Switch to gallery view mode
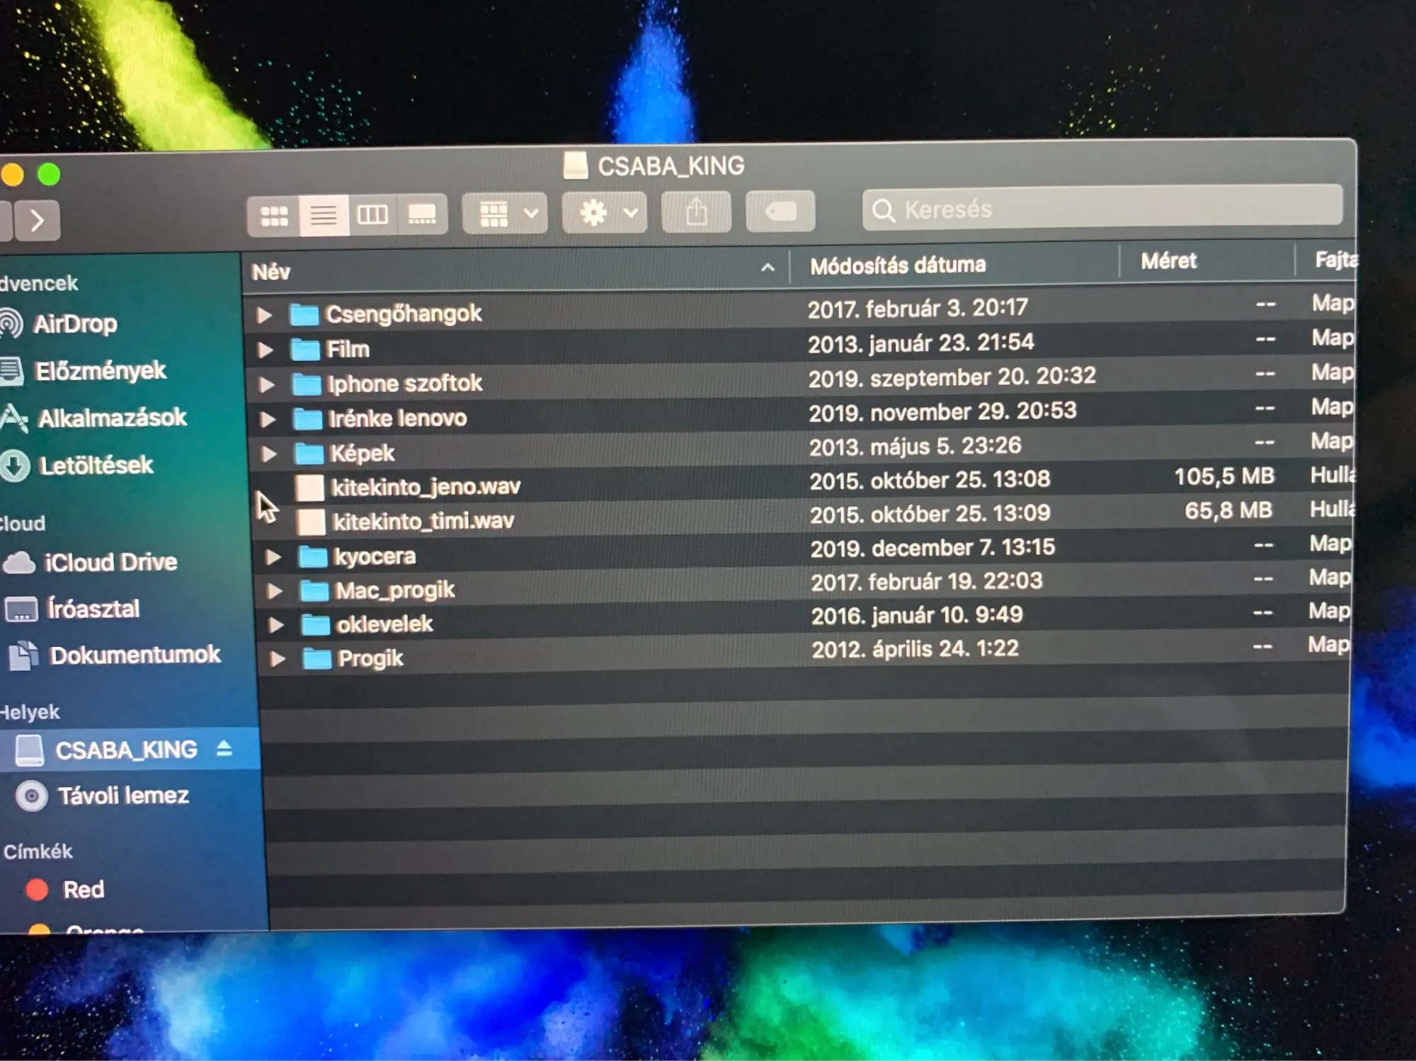 pyautogui.click(x=422, y=214)
